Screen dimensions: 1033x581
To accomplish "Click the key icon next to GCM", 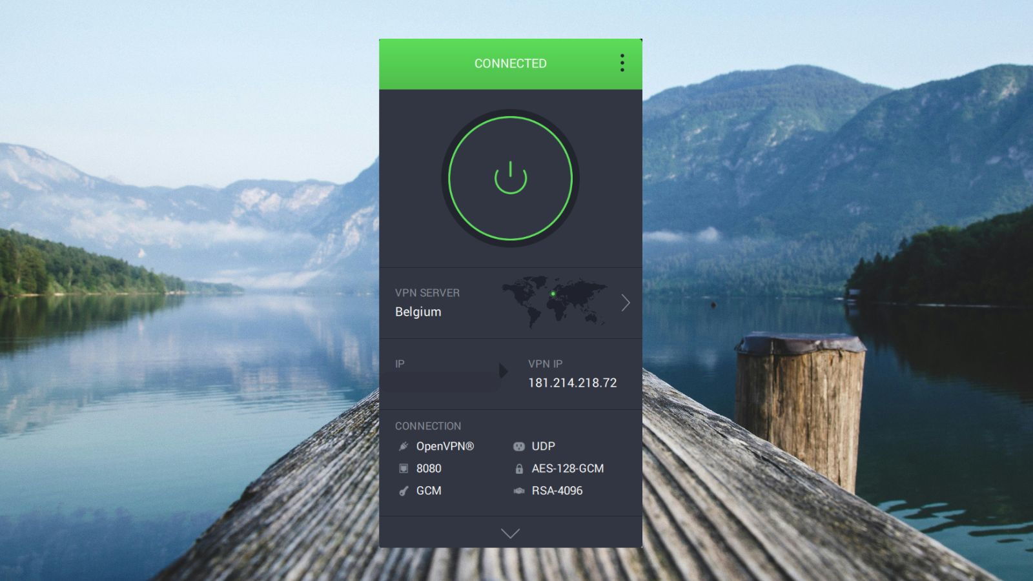I will (x=404, y=491).
